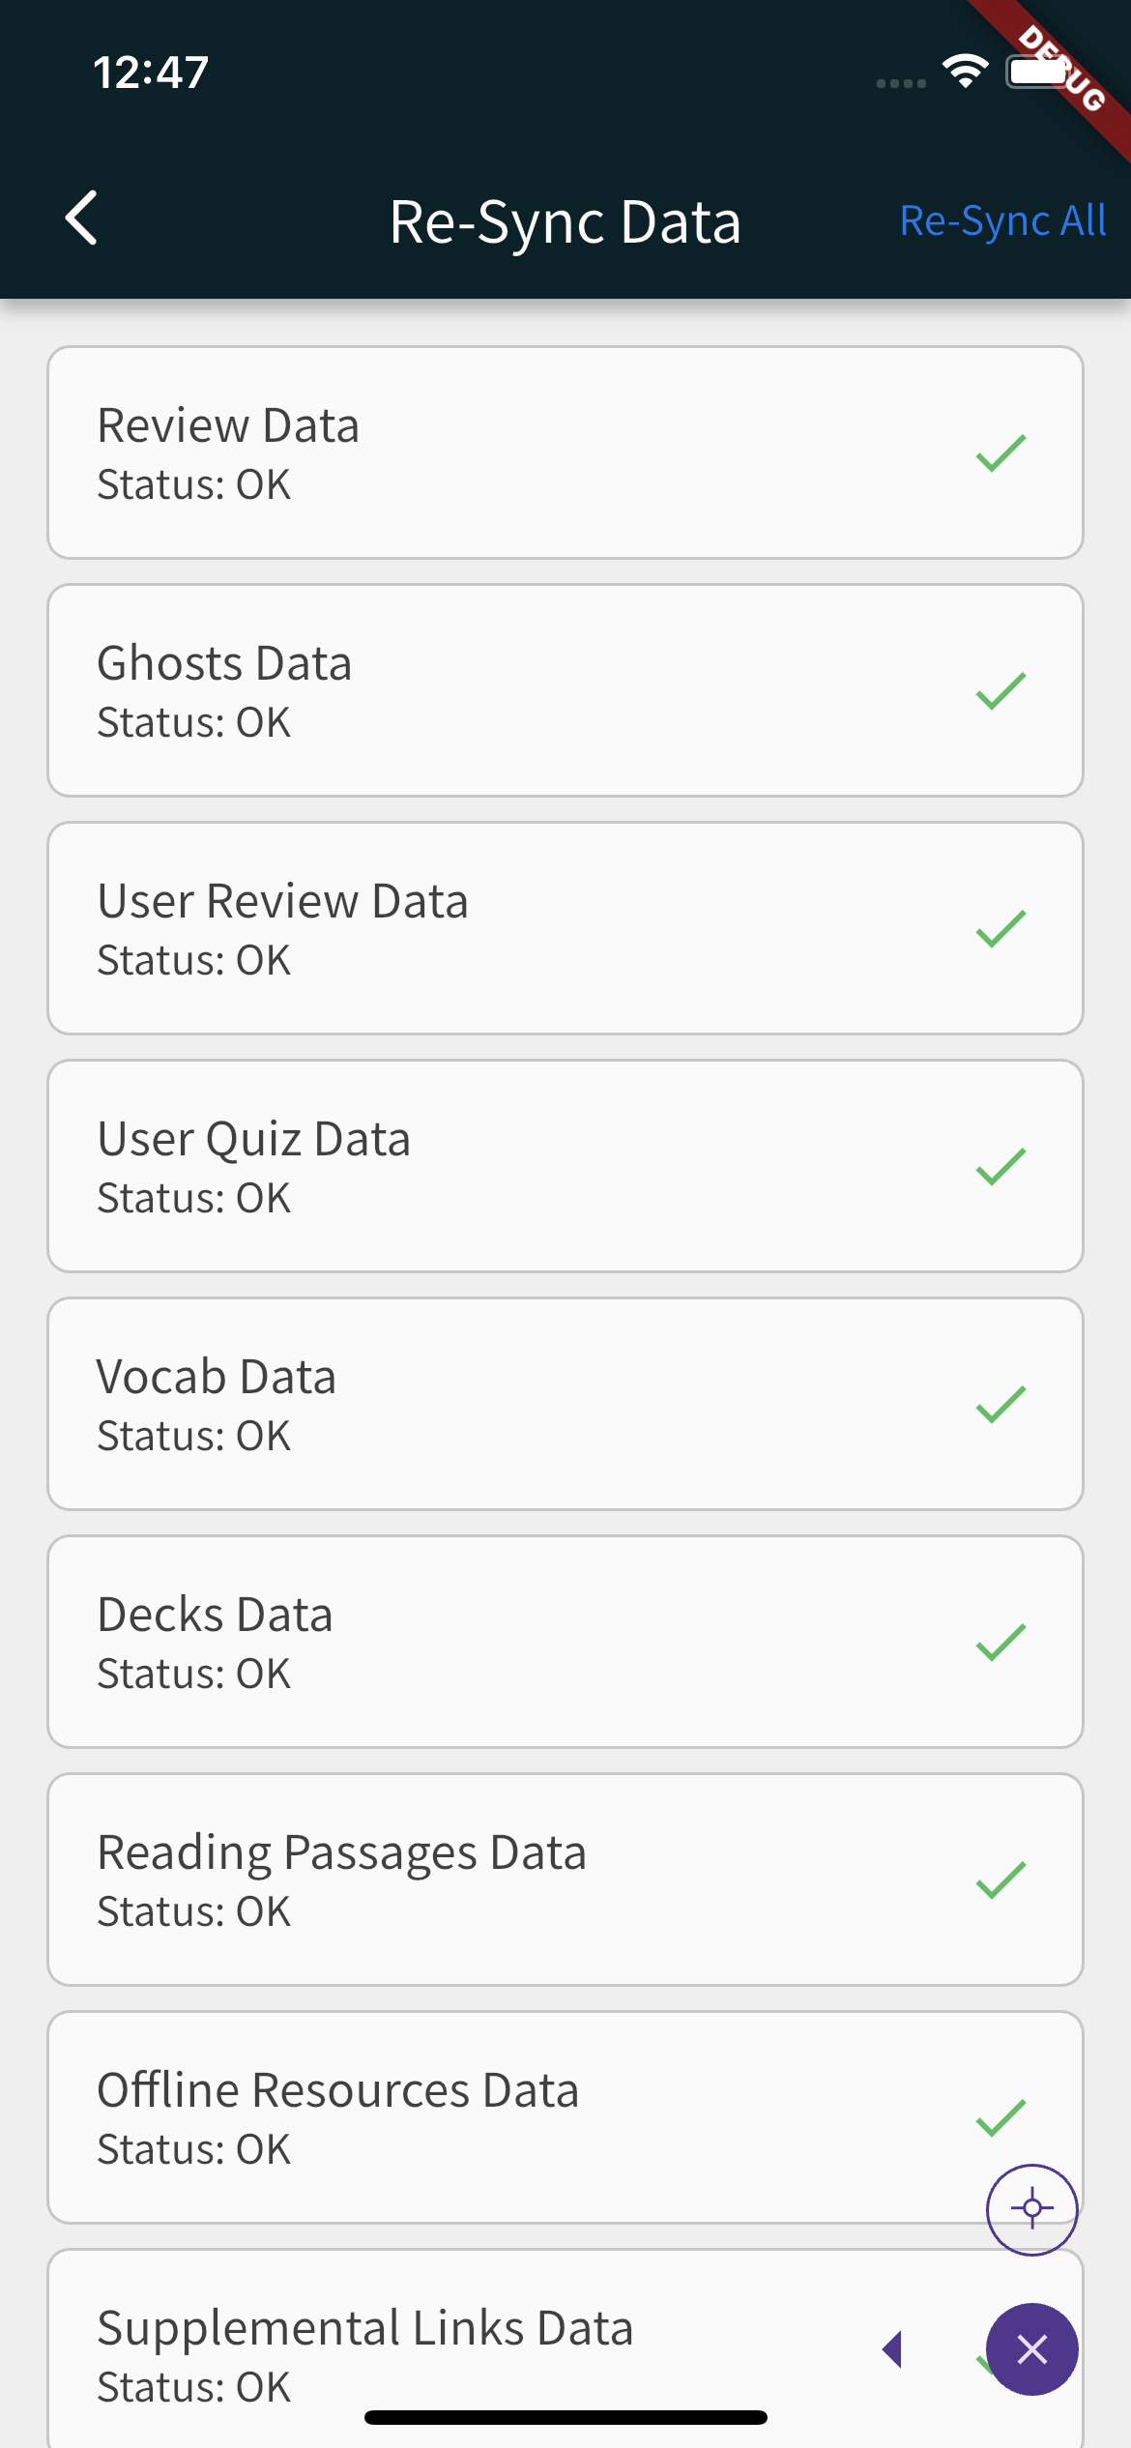Tap the Wi-Fi icon in status bar

click(965, 71)
